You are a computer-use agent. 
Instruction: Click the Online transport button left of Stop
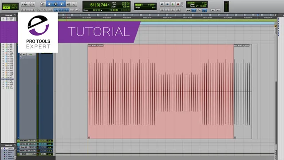162,4
